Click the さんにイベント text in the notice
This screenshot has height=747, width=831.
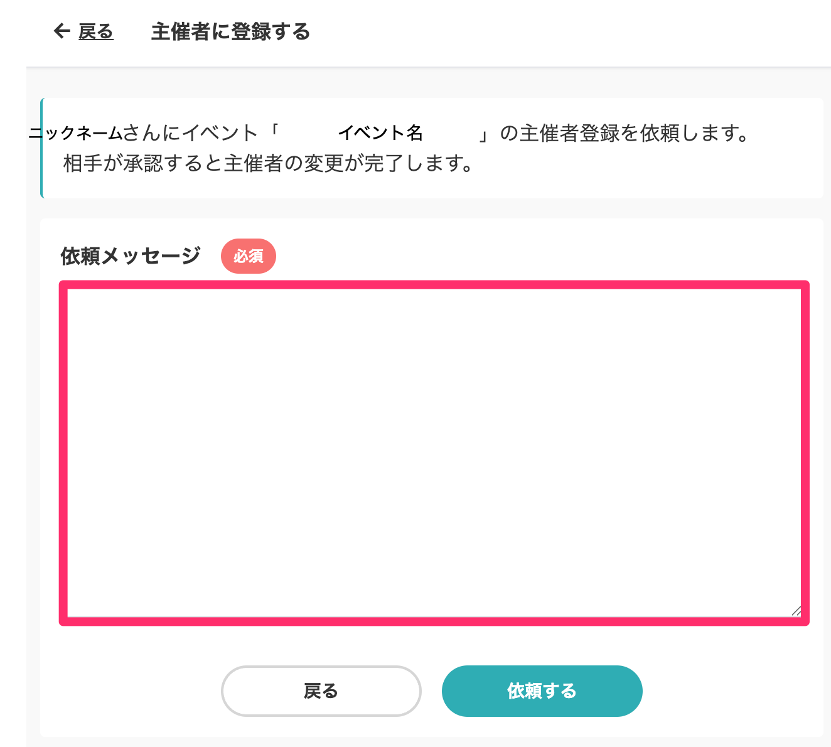pyautogui.click(x=191, y=133)
